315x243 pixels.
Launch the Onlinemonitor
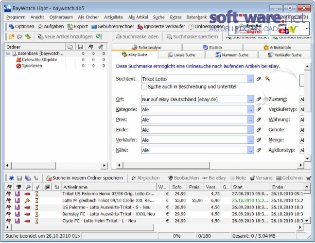pyautogui.click(x=206, y=27)
